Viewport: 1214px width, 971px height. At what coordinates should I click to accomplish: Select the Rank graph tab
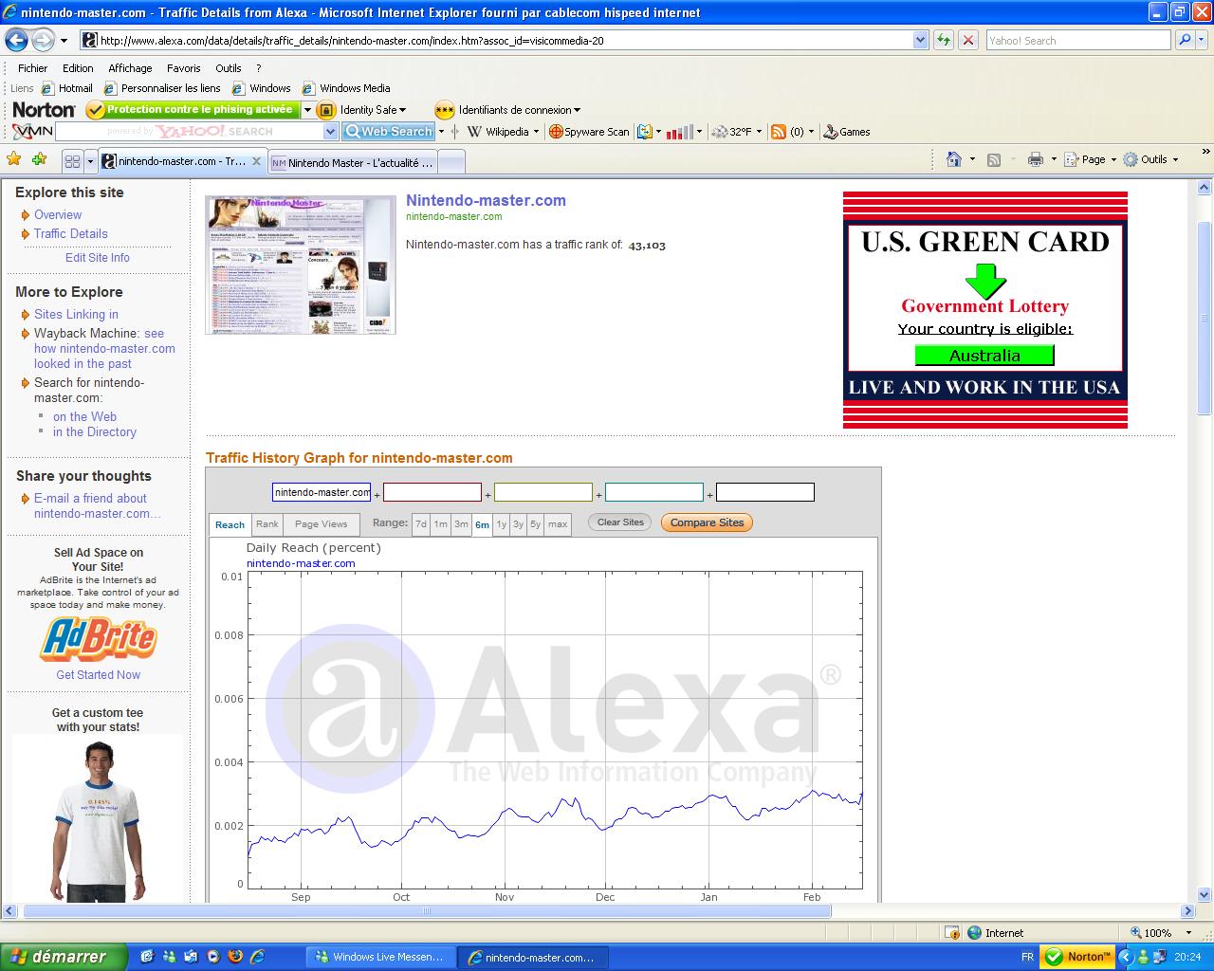point(267,524)
